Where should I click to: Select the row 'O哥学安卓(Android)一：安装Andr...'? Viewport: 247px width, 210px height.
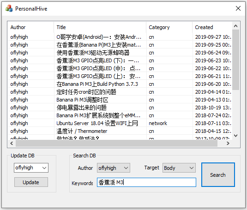click(120, 37)
